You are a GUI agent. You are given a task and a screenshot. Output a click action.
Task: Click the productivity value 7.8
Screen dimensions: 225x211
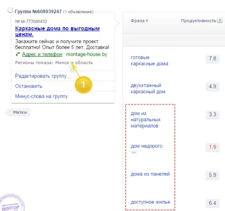point(212,58)
